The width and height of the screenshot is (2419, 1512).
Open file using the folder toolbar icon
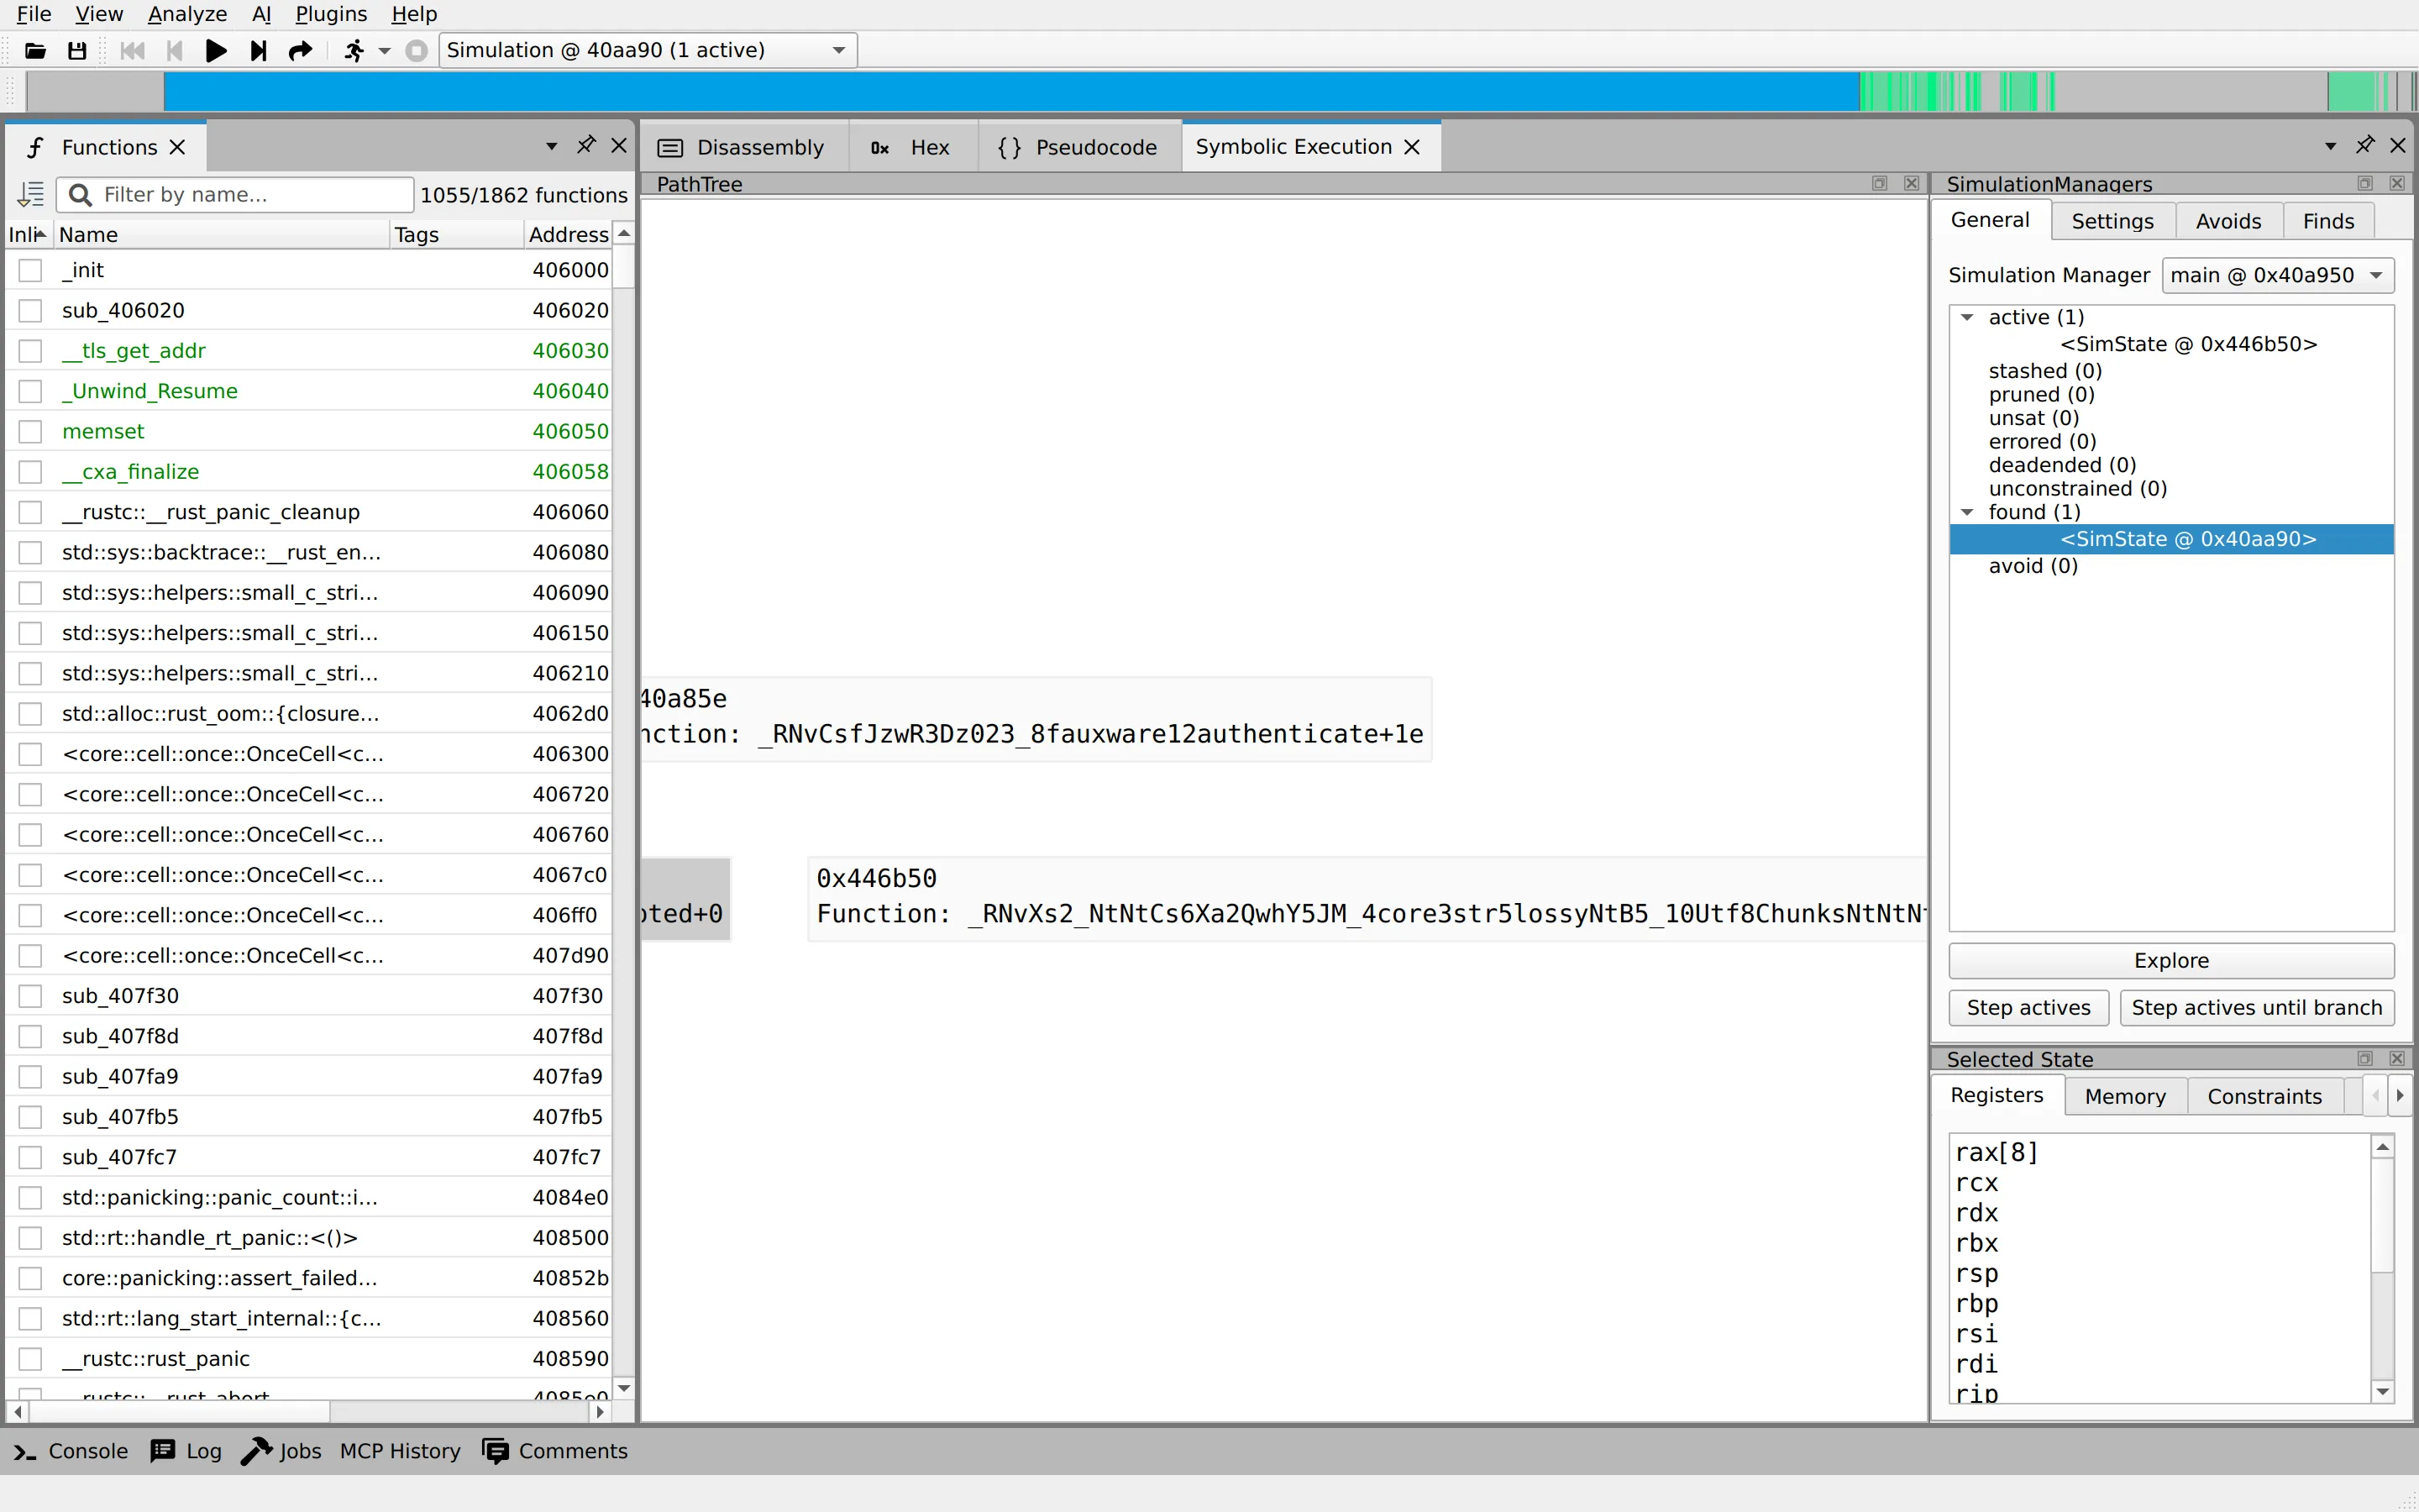[x=36, y=51]
